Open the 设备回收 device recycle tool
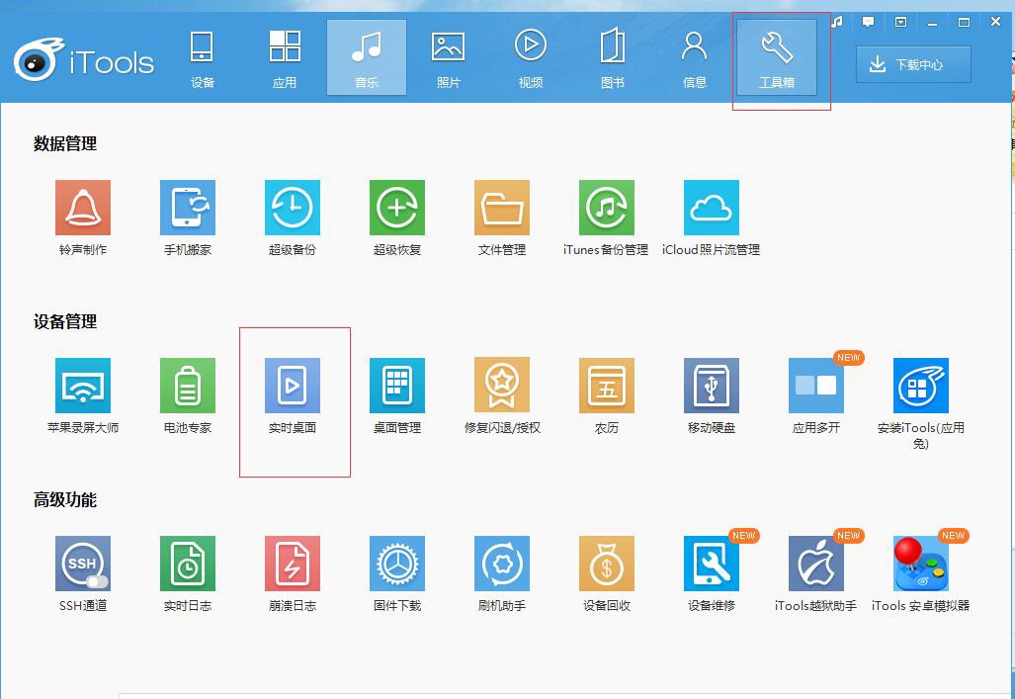Viewport: 1015px width, 699px height. 607,563
